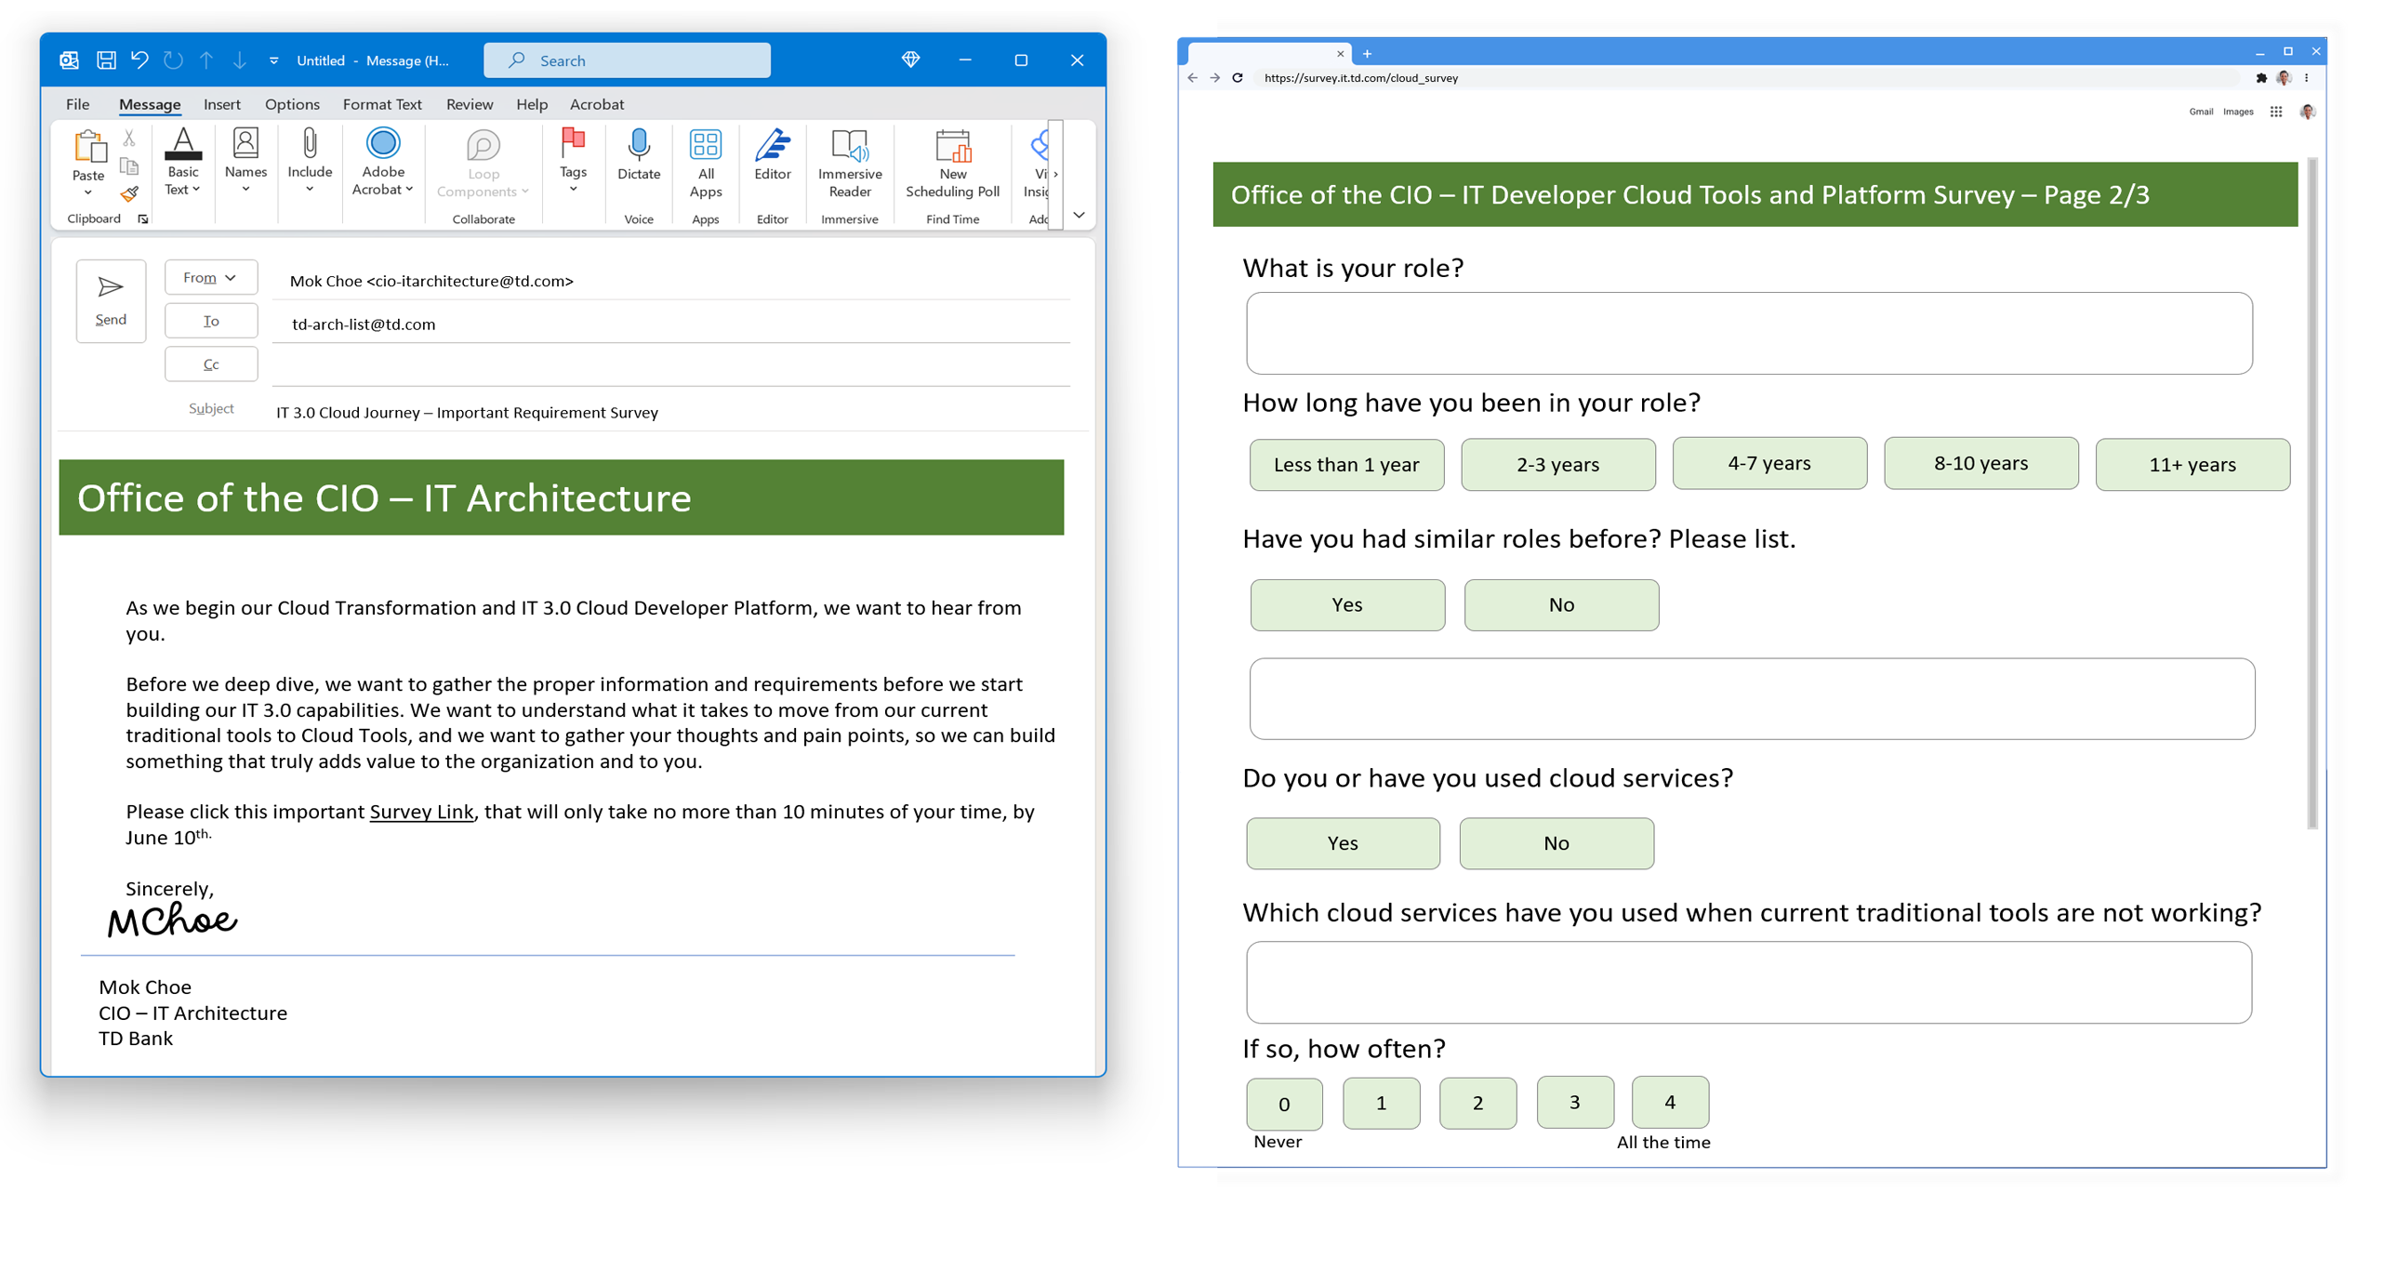This screenshot has width=2384, height=1271.
Task: Open New Scheduling Poll
Action: point(952,147)
